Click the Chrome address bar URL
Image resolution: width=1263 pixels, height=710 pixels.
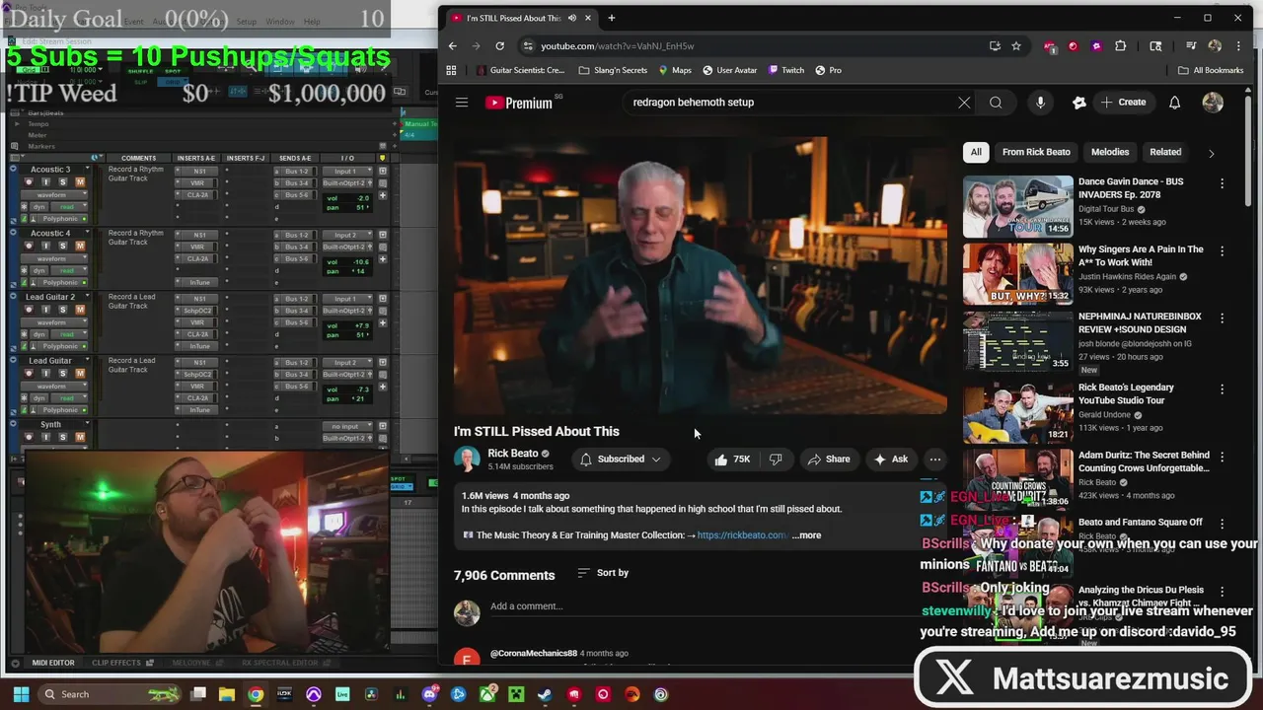617,46
